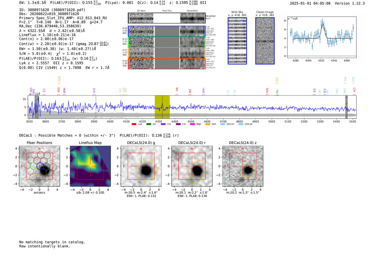The width and height of the screenshot is (384, 261).
Task: Click the 'ID: 3008971620 (3008971620.pdf)' line
Action: pos(52,10)
